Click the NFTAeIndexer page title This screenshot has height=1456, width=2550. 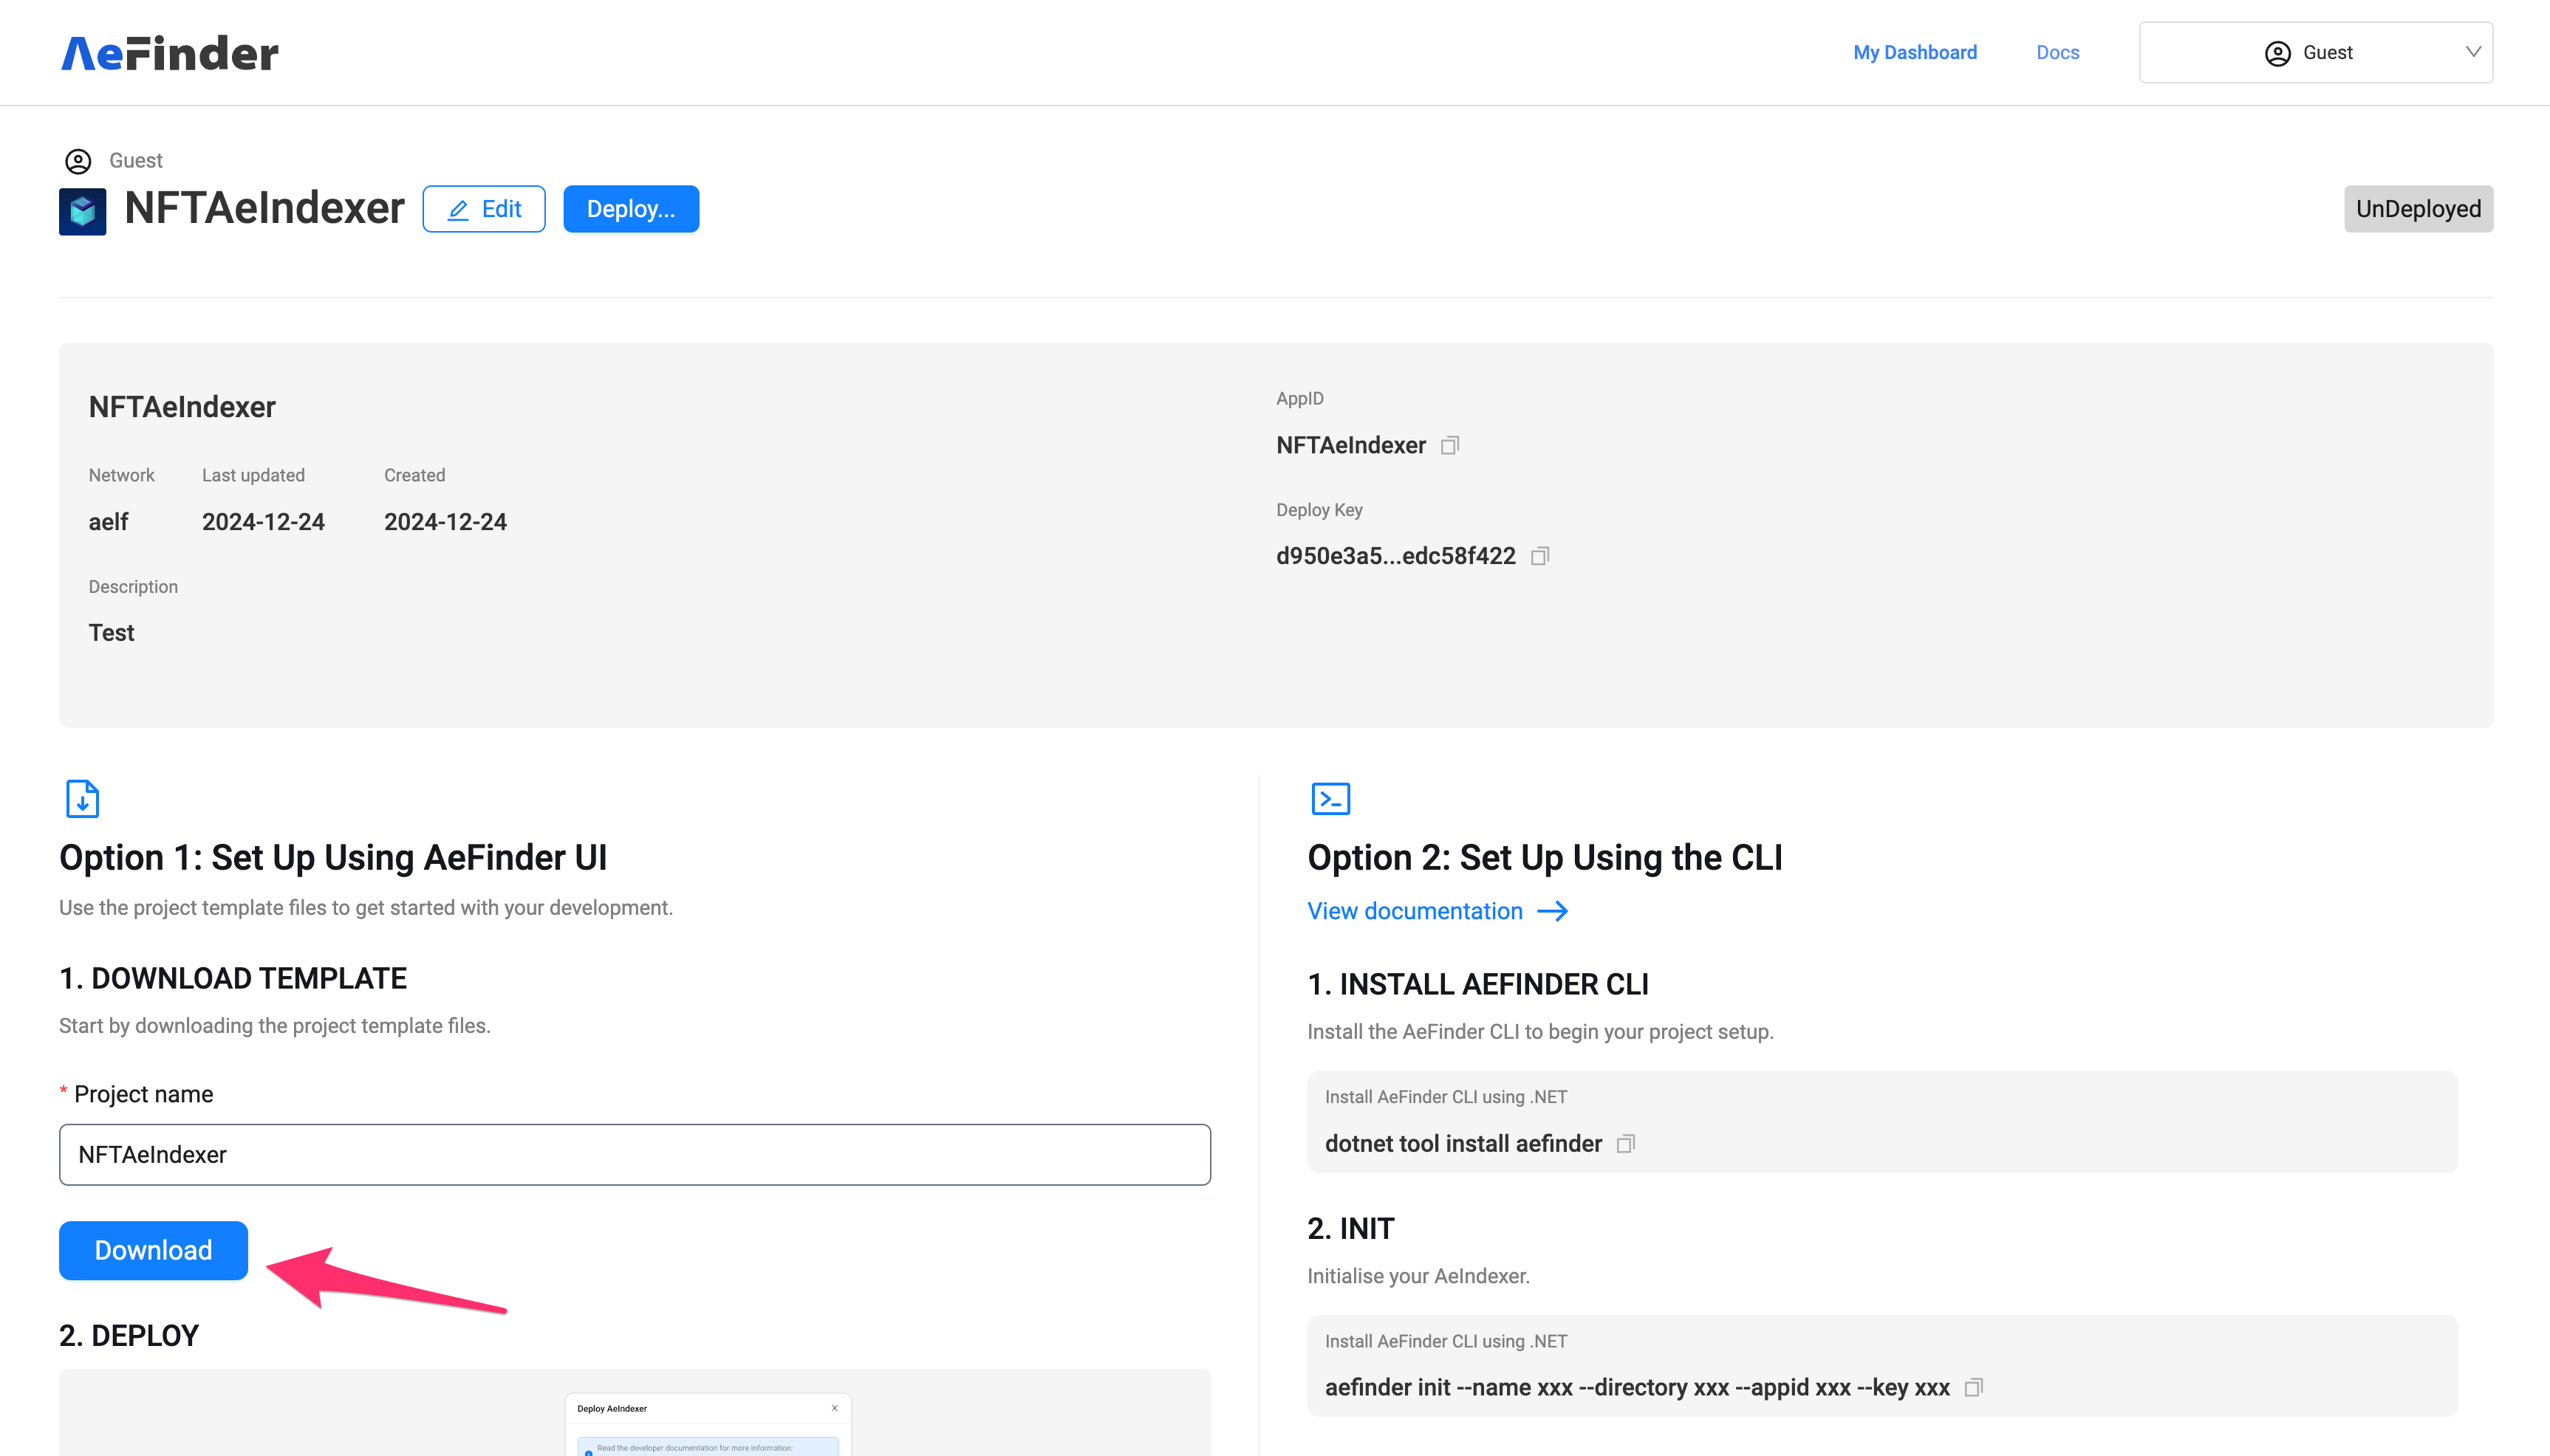tap(264, 208)
